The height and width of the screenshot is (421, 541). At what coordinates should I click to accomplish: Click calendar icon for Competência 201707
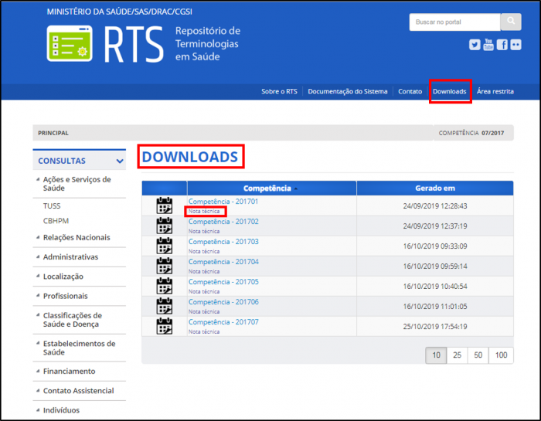tap(164, 326)
